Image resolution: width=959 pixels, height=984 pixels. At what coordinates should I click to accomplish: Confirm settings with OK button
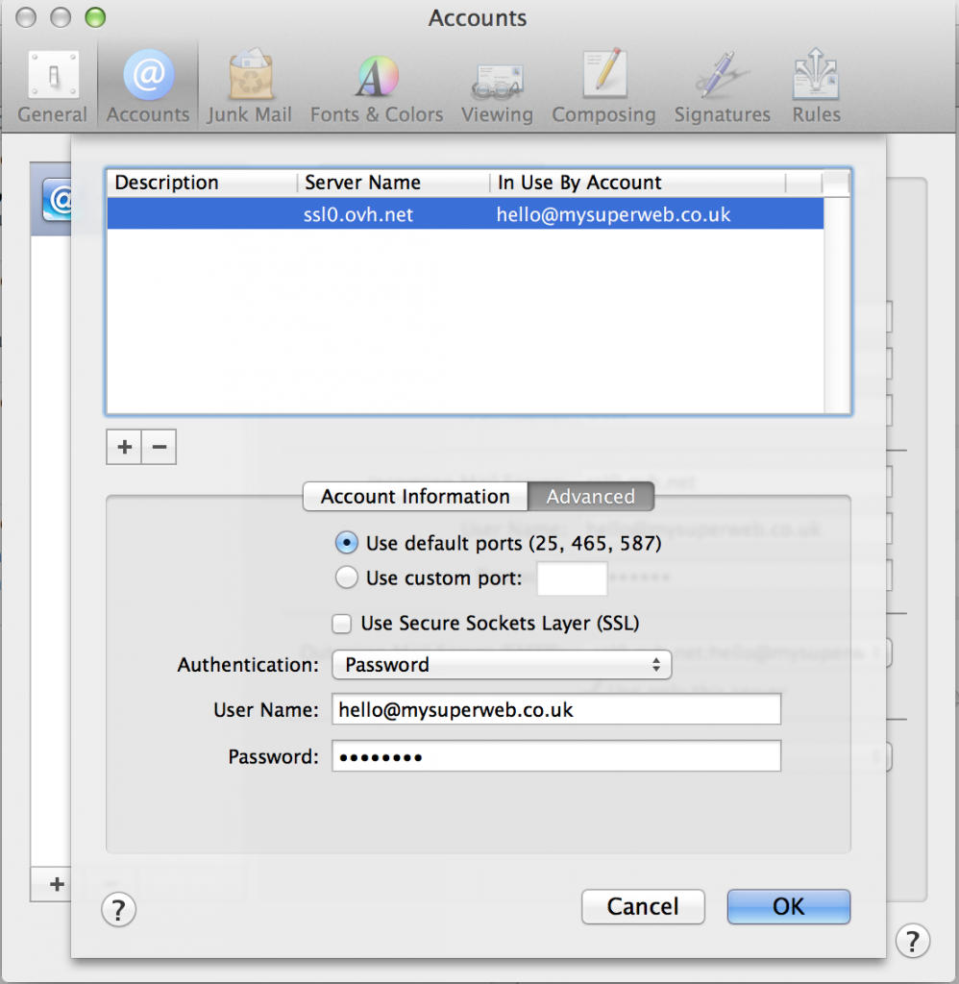click(x=788, y=906)
